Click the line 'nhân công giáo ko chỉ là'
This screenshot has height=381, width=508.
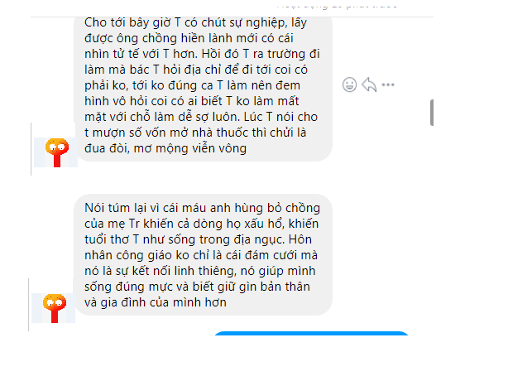coord(201,255)
